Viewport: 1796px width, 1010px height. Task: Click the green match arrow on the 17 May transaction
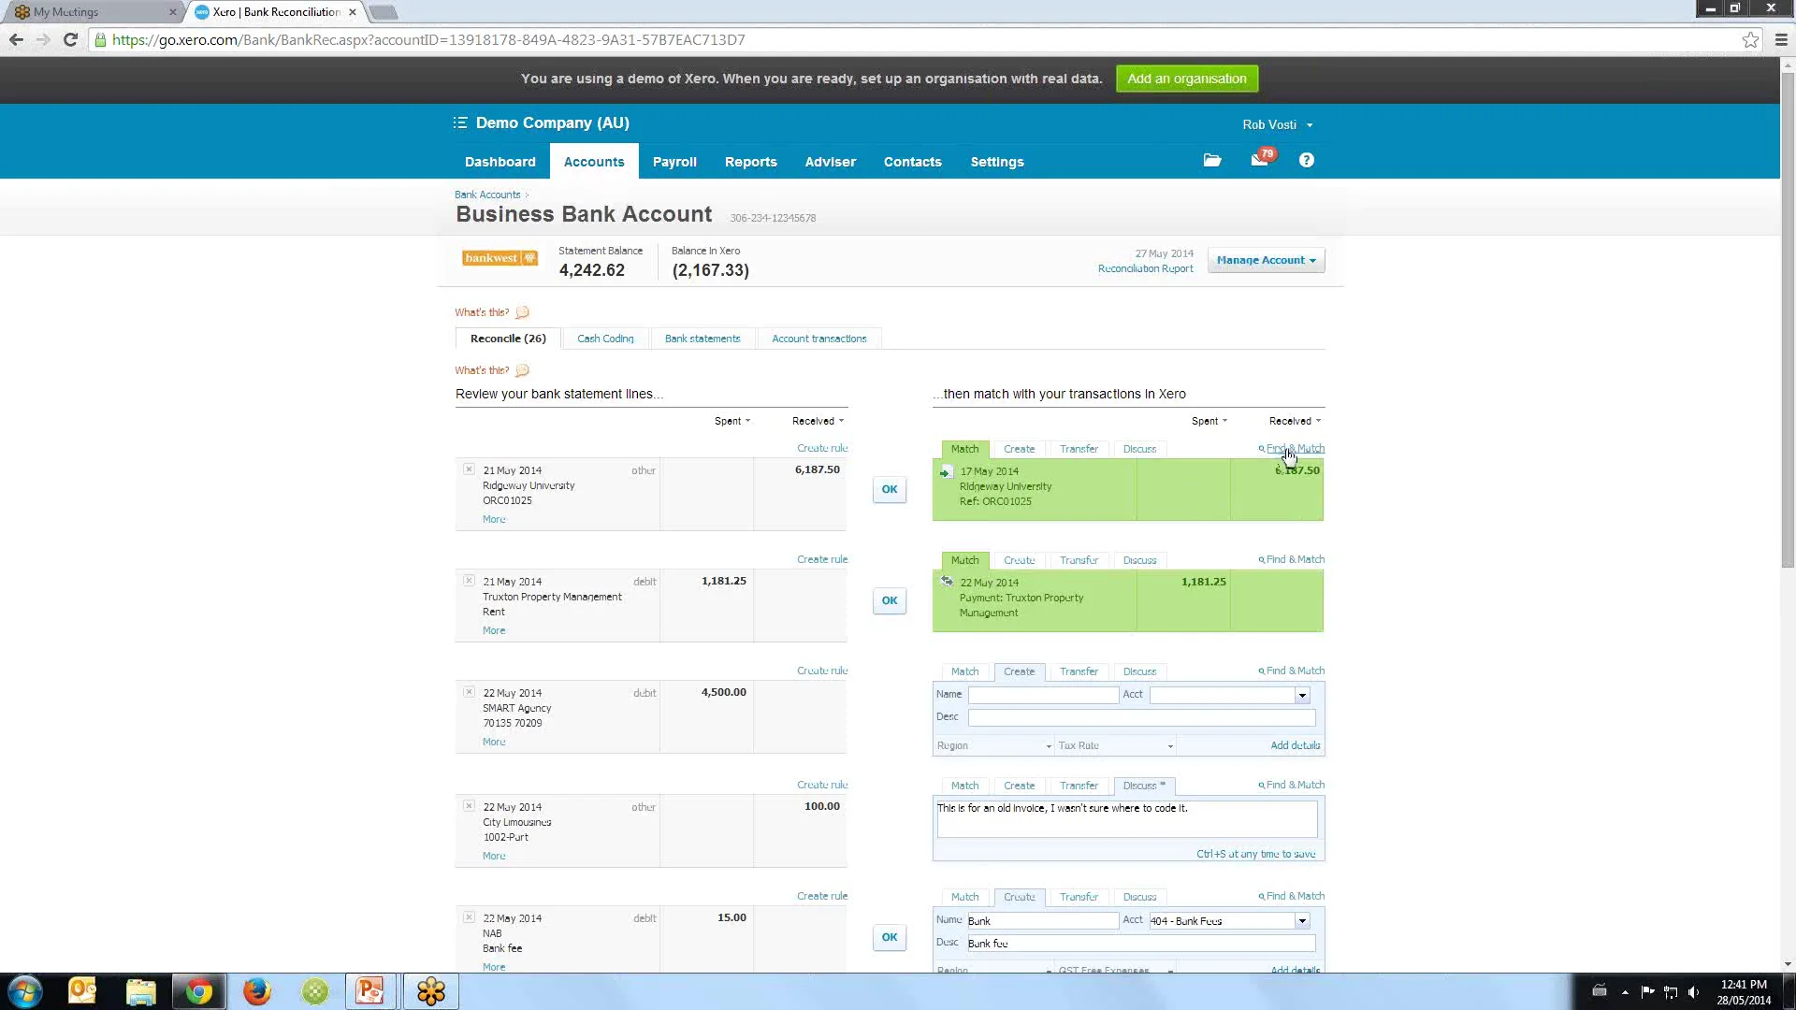(x=946, y=472)
